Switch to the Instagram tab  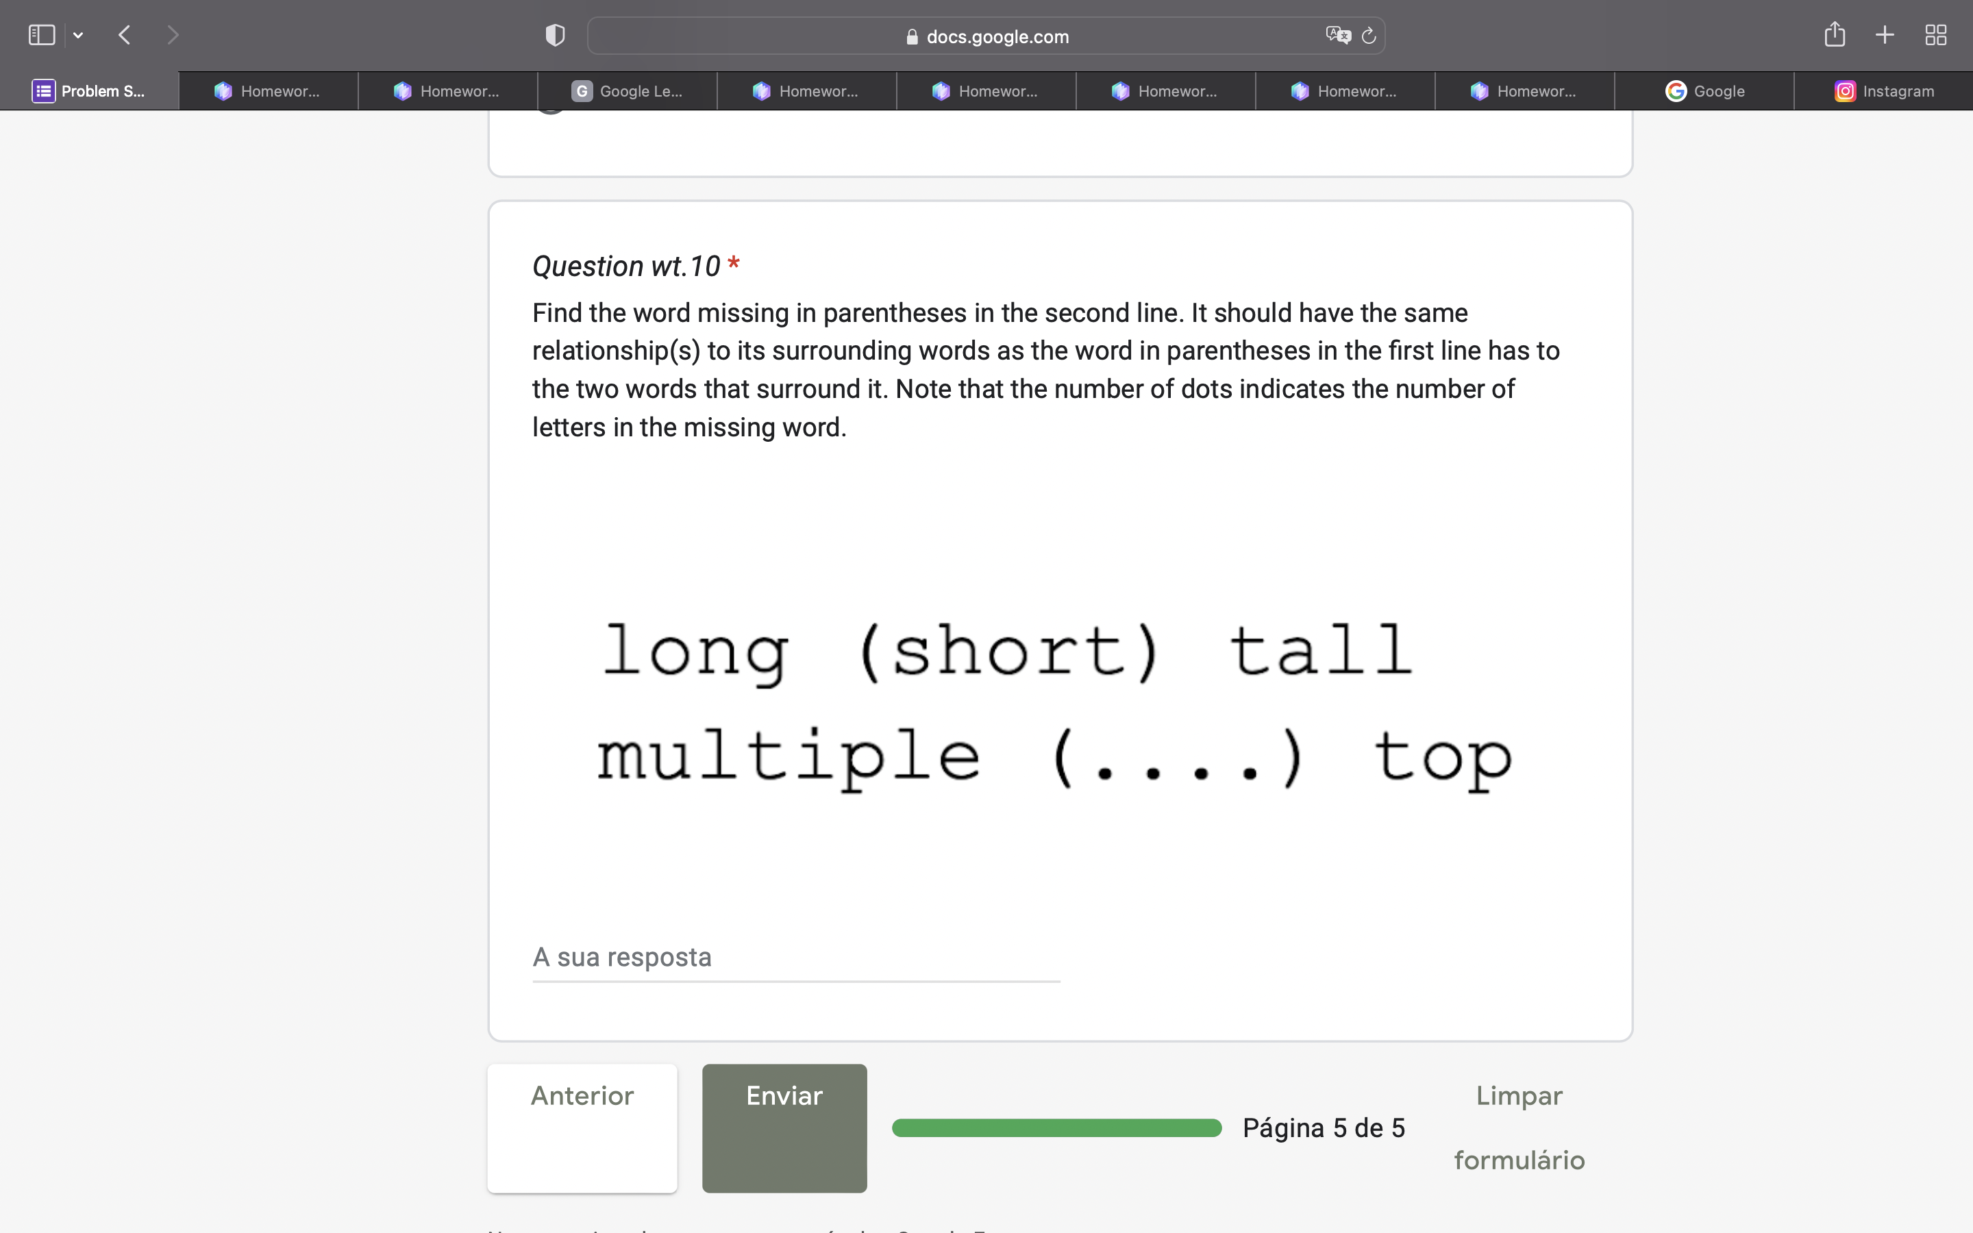click(1883, 90)
